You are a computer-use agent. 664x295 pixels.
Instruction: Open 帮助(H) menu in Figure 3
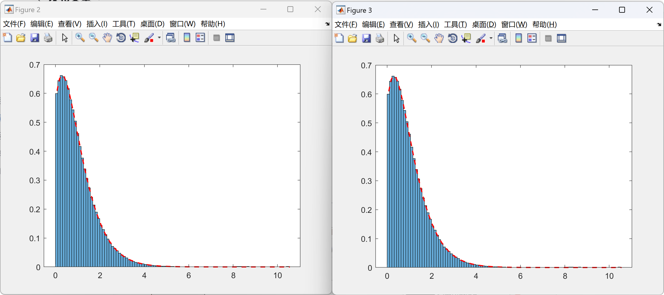[545, 25]
